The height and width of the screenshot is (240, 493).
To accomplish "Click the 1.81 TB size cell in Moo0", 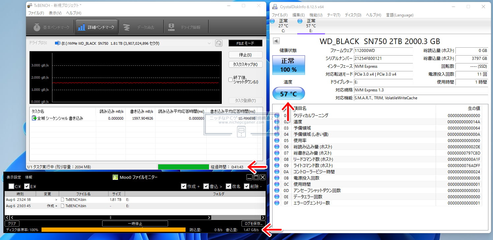I will [115, 200].
